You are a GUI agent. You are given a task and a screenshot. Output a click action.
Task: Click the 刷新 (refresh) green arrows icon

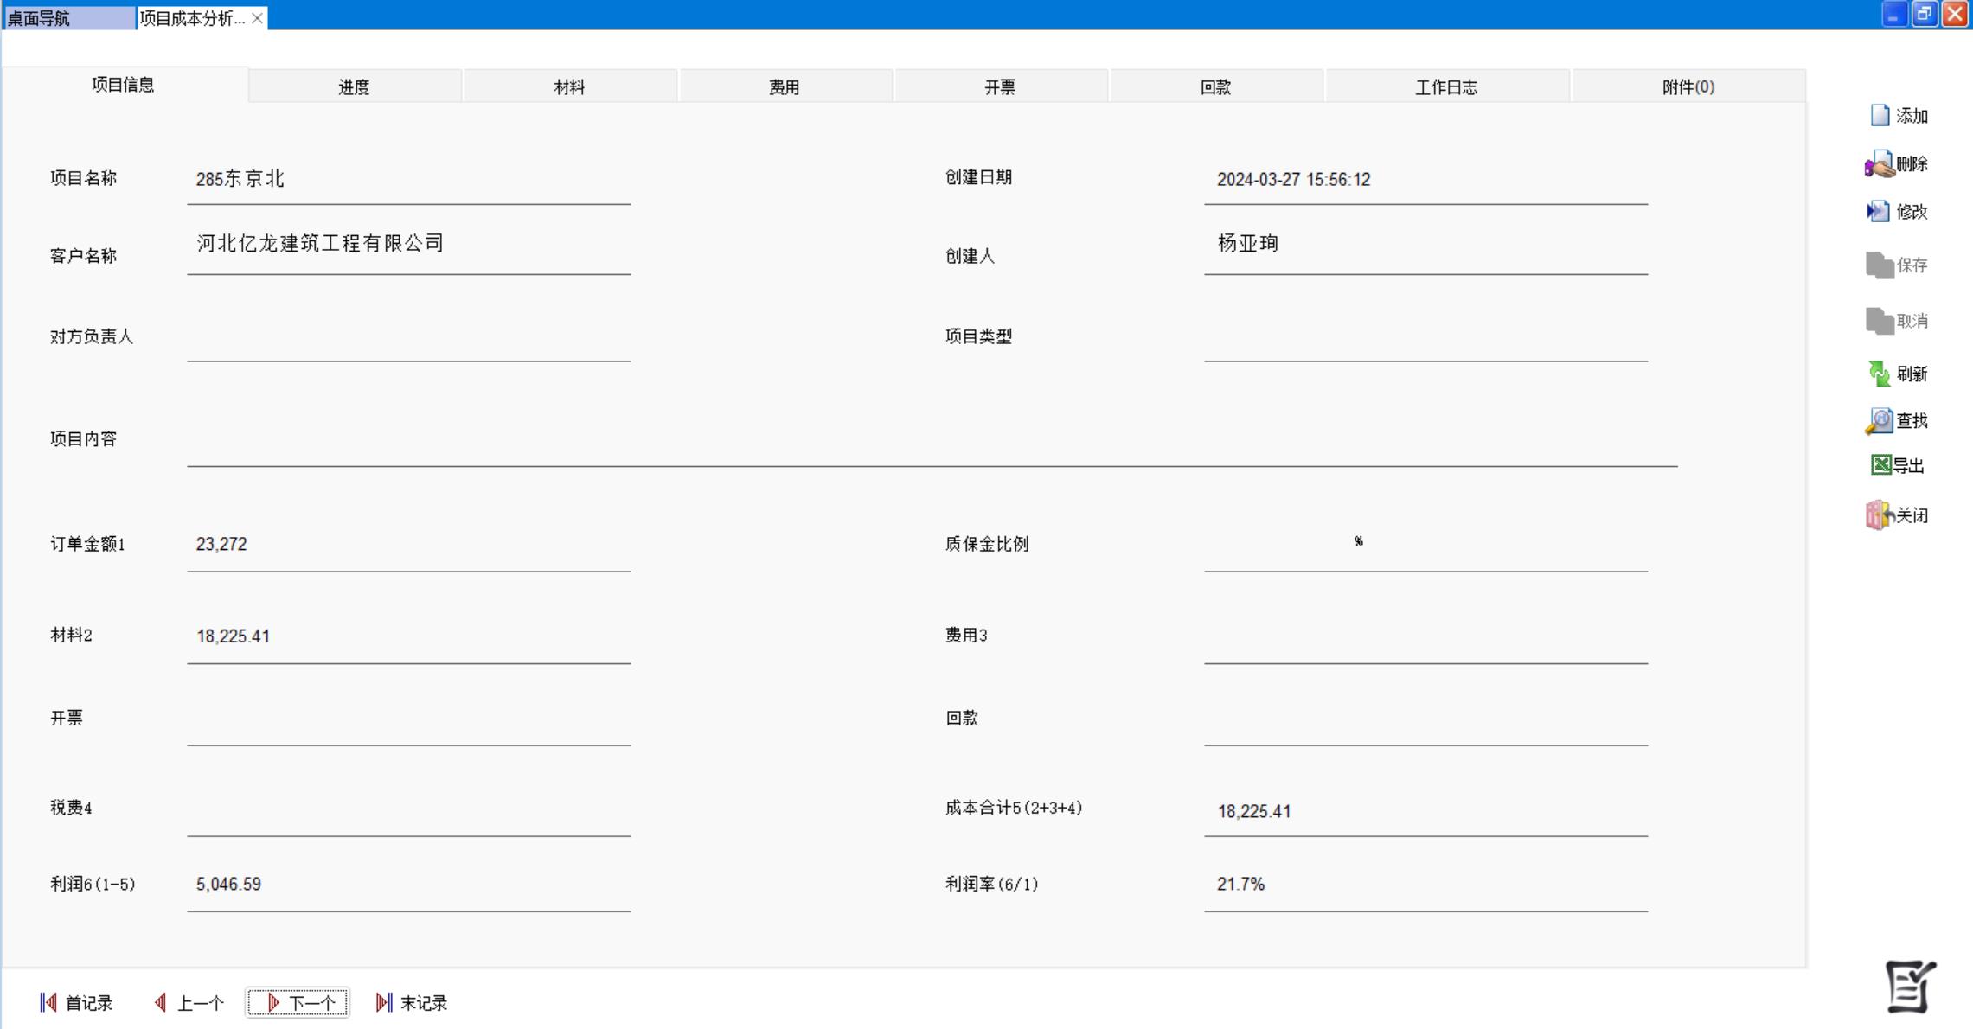coord(1879,374)
